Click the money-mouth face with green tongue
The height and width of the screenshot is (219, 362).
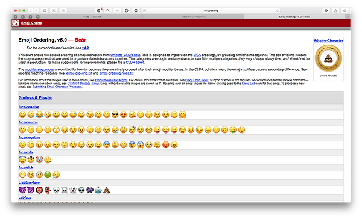pos(233,129)
